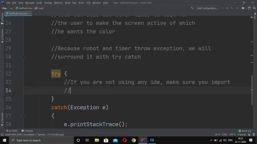This screenshot has height=144, width=257.
Task: Open the Build menu
Action: pos(67,3)
